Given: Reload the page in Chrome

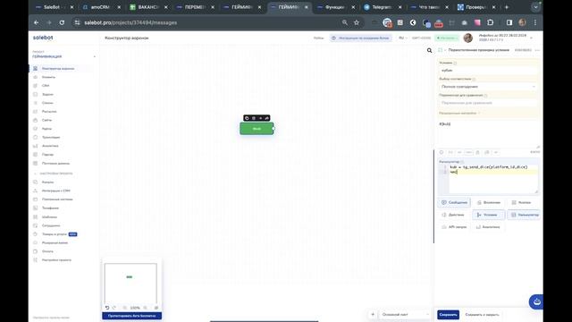Looking at the screenshot, I should click(62, 22).
